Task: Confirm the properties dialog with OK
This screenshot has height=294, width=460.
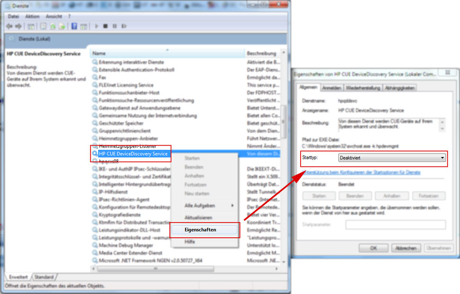Action: point(373,248)
